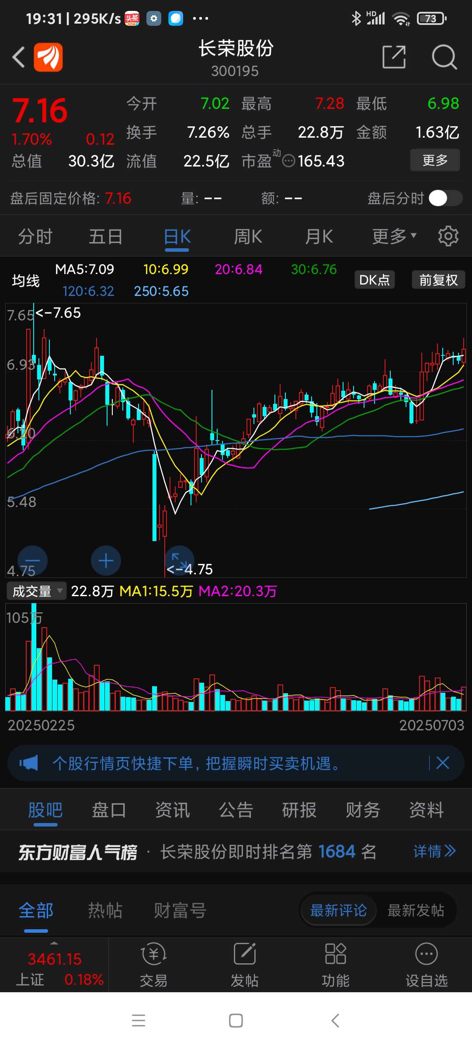Tap Android home button

(x=236, y=1021)
